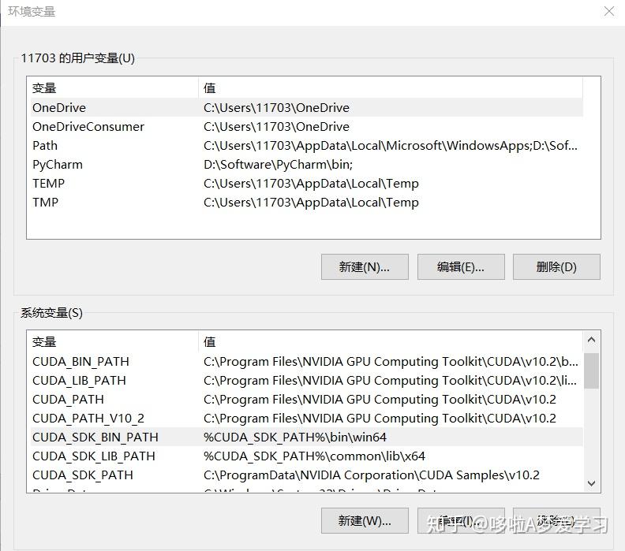Select CUDA_SDK_LIB_PATH system variable
This screenshot has width=625, height=551.
(x=94, y=456)
